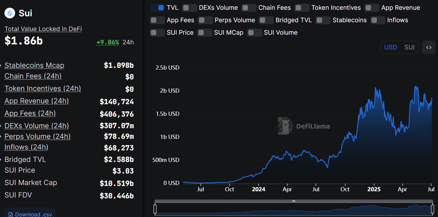438x217 pixels.
Task: Click the +9.06% 24h change
Action: (x=108, y=42)
